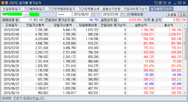Select the 2015/07/06 row date
188x102 pixels.
11,43
